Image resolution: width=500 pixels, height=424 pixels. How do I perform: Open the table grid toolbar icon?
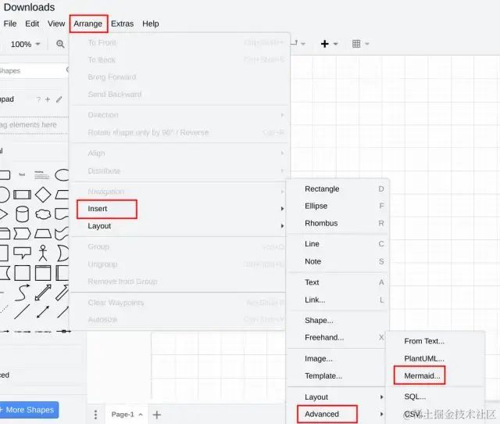click(x=356, y=44)
